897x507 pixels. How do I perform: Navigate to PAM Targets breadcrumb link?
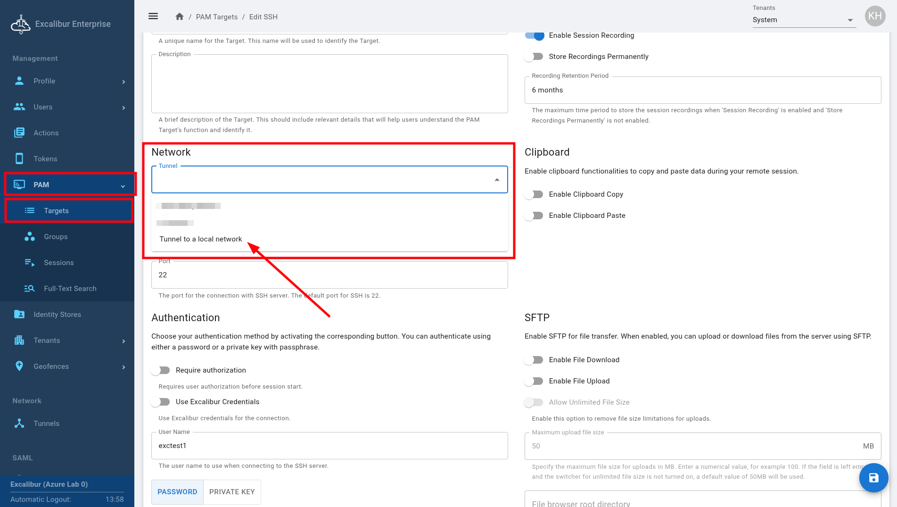[217, 17]
